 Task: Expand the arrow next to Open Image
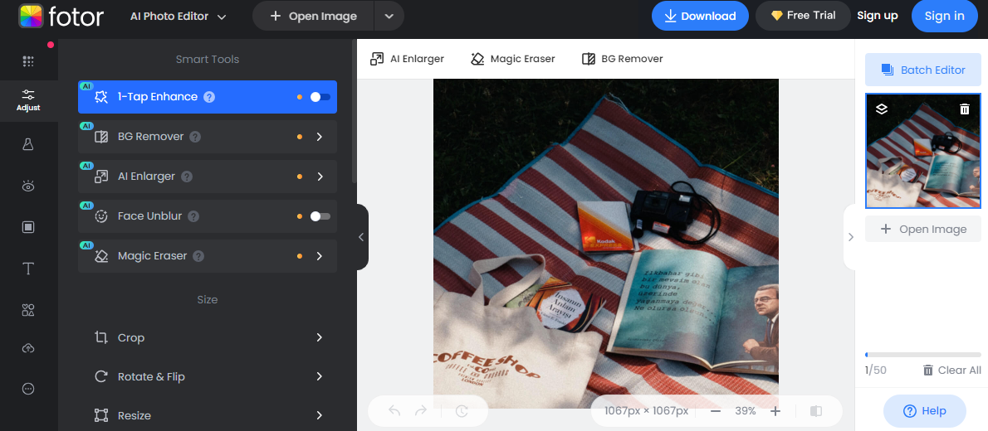pyautogui.click(x=389, y=17)
